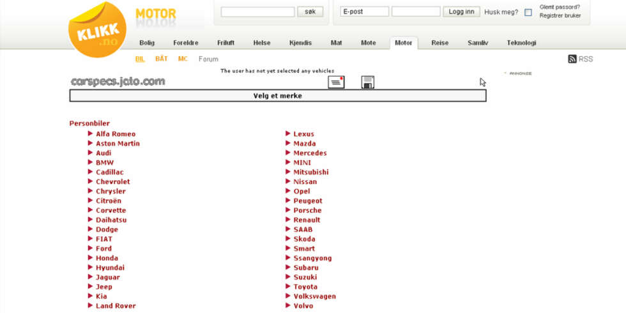Expand the Lexus arrow
The height and width of the screenshot is (313, 626).
(288, 134)
